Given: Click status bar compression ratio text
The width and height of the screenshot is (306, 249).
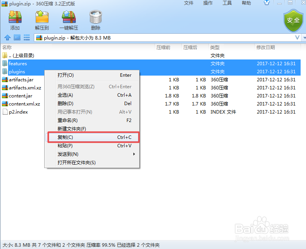Looking at the screenshot, I should 101,245.
